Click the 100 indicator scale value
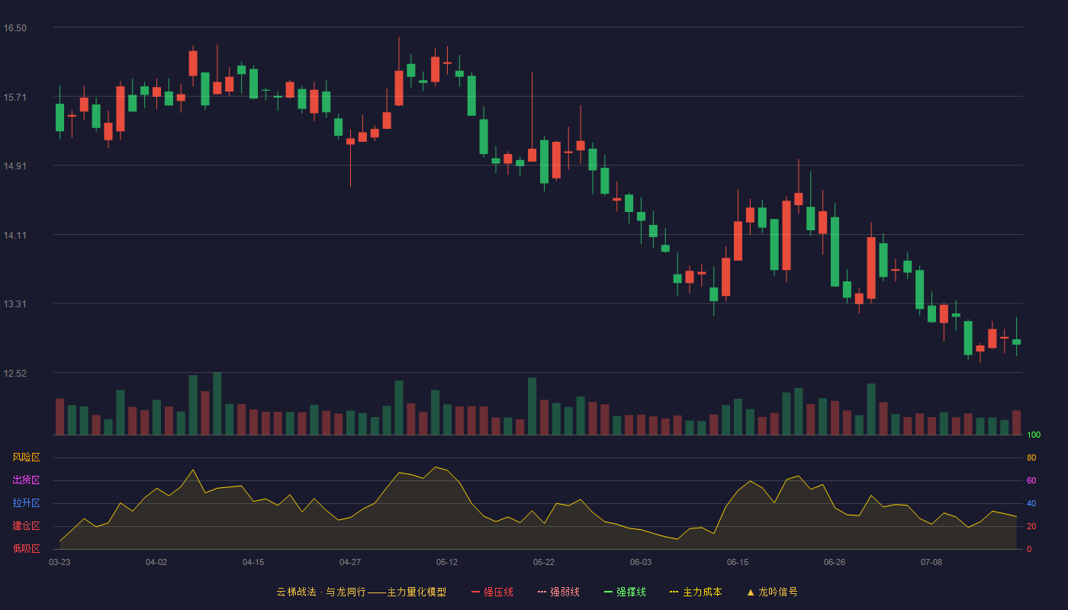Image resolution: width=1068 pixels, height=610 pixels. (1034, 435)
